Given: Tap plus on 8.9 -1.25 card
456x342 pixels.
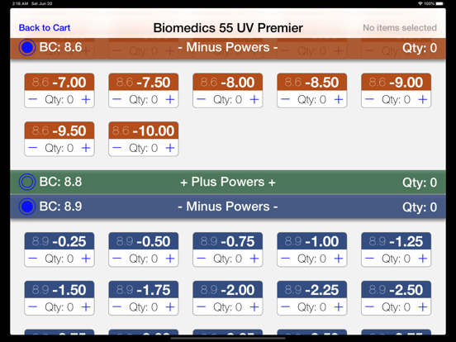Looking at the screenshot, I should coord(423,259).
